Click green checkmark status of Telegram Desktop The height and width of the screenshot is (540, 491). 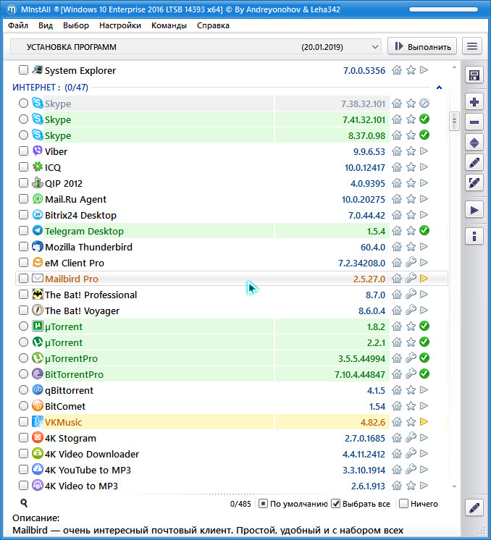point(424,230)
